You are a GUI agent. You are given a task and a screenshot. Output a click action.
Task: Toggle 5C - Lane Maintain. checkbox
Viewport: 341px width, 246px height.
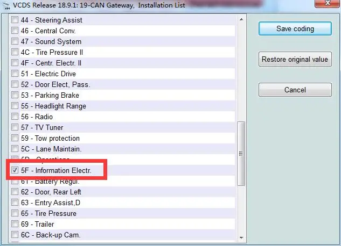pyautogui.click(x=15, y=149)
